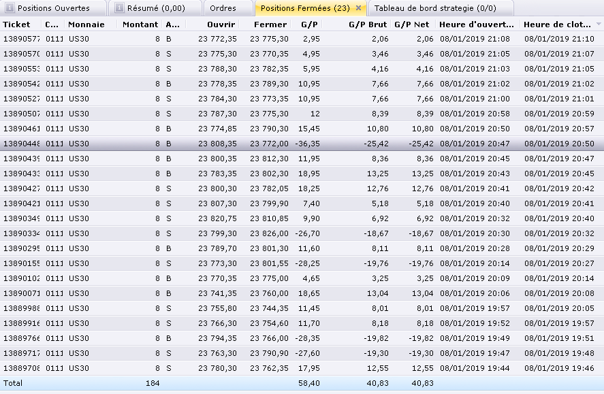The height and width of the screenshot is (394, 604).
Task: Click the Heure d'ouverture column header
Action: pyautogui.click(x=477, y=24)
